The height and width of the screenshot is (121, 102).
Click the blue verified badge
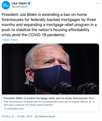tap(29, 3)
